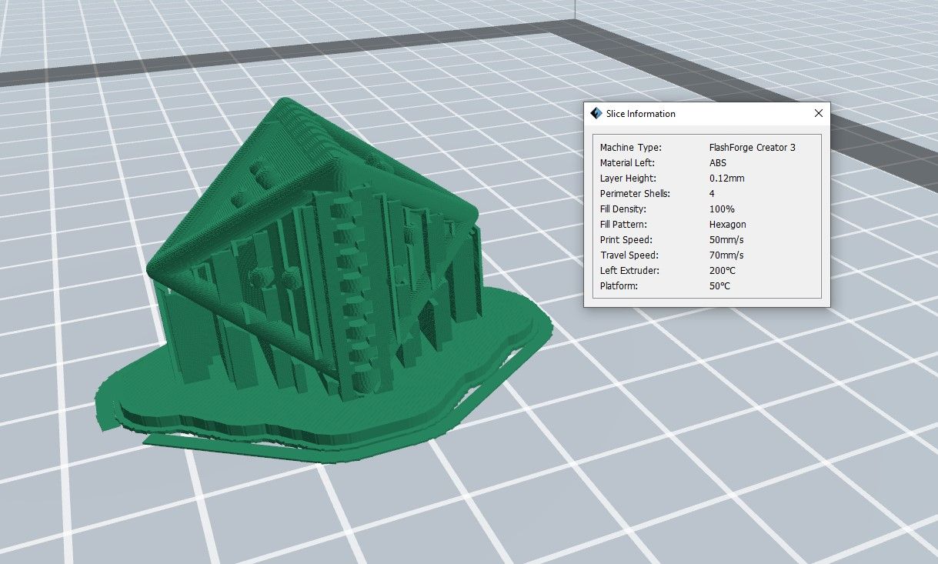Close the Slice Information dialog
This screenshot has height=564, width=938.
pyautogui.click(x=818, y=114)
